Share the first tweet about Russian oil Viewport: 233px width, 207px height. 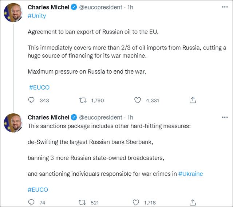[x=193, y=100]
